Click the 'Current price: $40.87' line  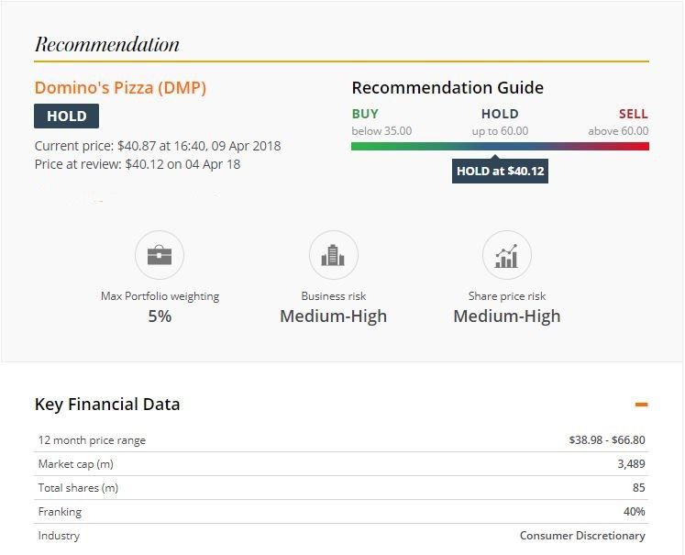(158, 146)
